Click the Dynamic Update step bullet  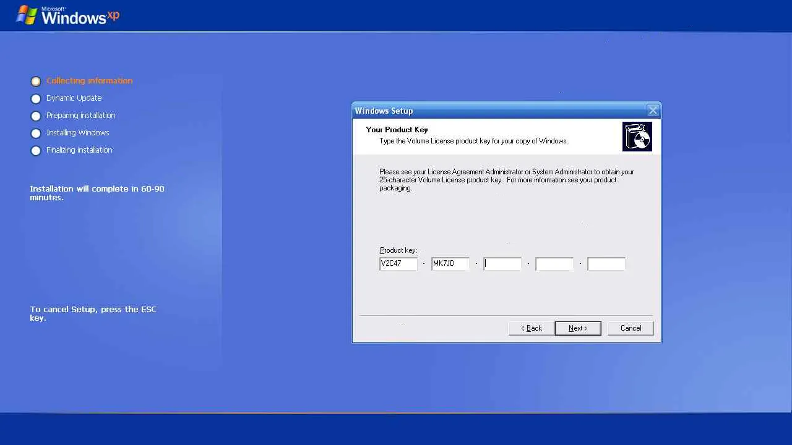(36, 99)
